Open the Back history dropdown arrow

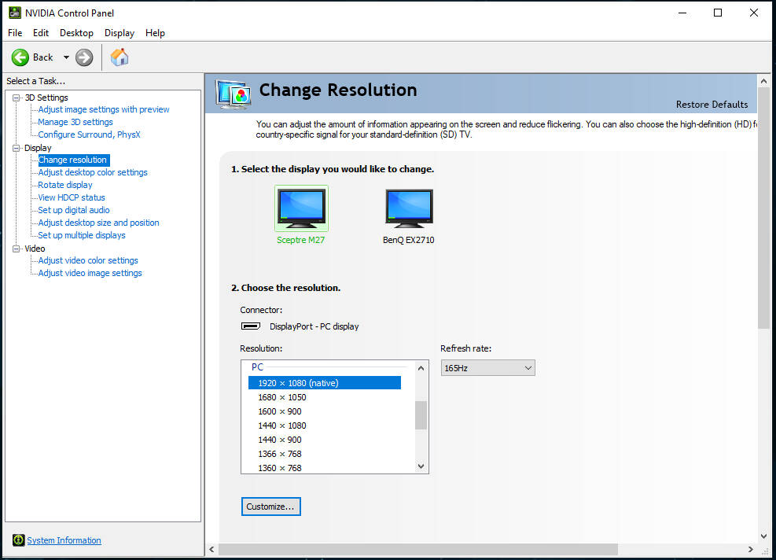[66, 57]
